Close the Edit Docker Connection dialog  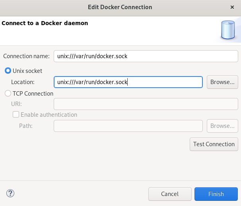(232, 7)
